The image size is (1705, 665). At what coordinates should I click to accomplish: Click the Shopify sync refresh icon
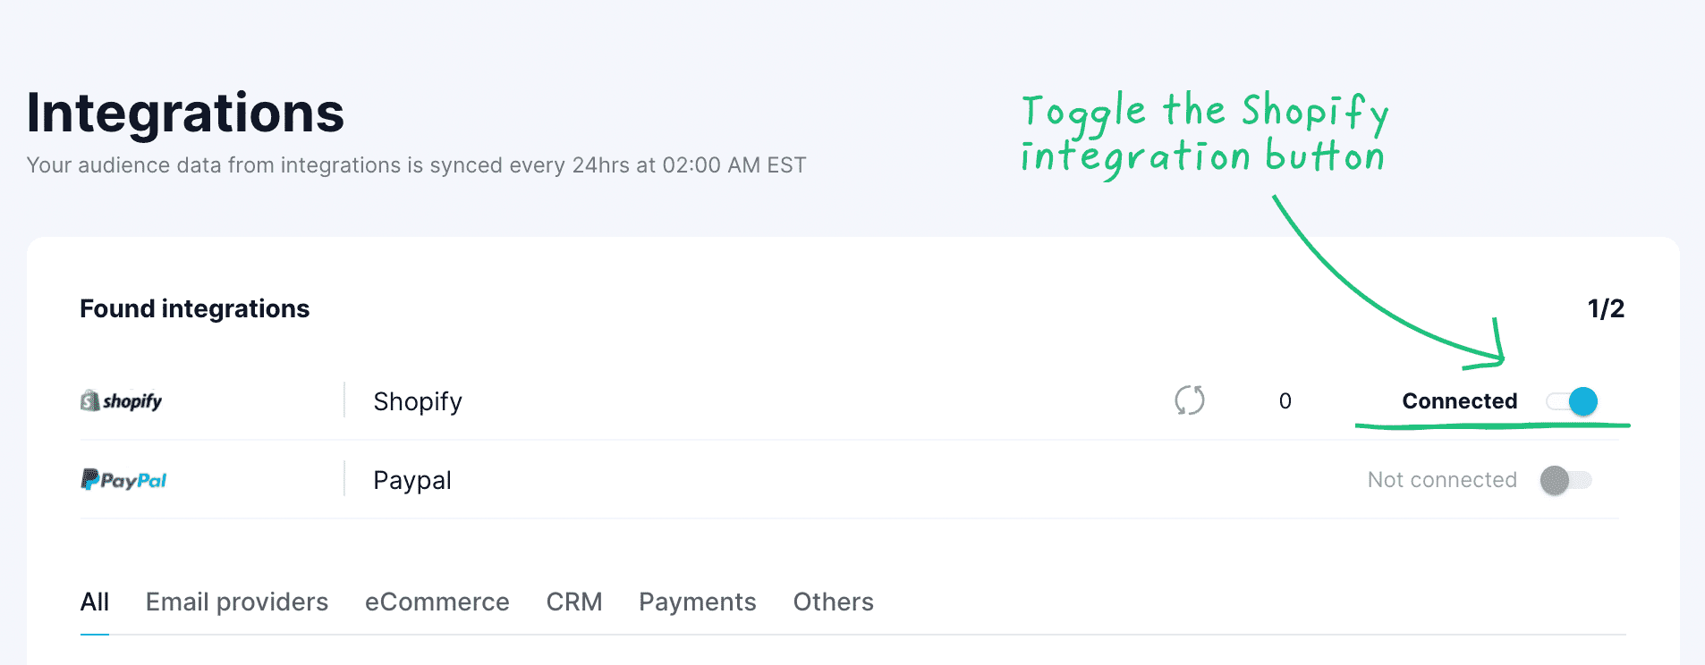click(1190, 400)
